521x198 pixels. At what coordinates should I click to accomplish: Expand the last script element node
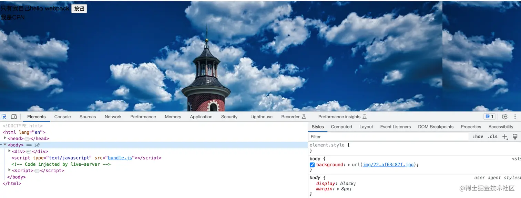pyautogui.click(x=10, y=170)
